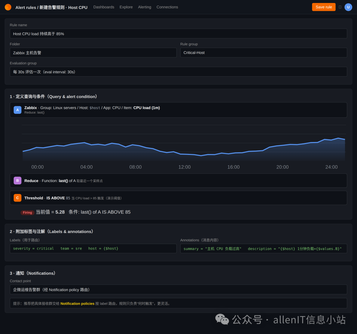Click the 当前值 = 5.28 text

pyautogui.click(x=50, y=212)
